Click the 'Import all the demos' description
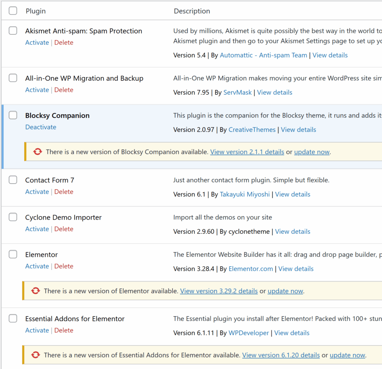The image size is (382, 369). 223,217
